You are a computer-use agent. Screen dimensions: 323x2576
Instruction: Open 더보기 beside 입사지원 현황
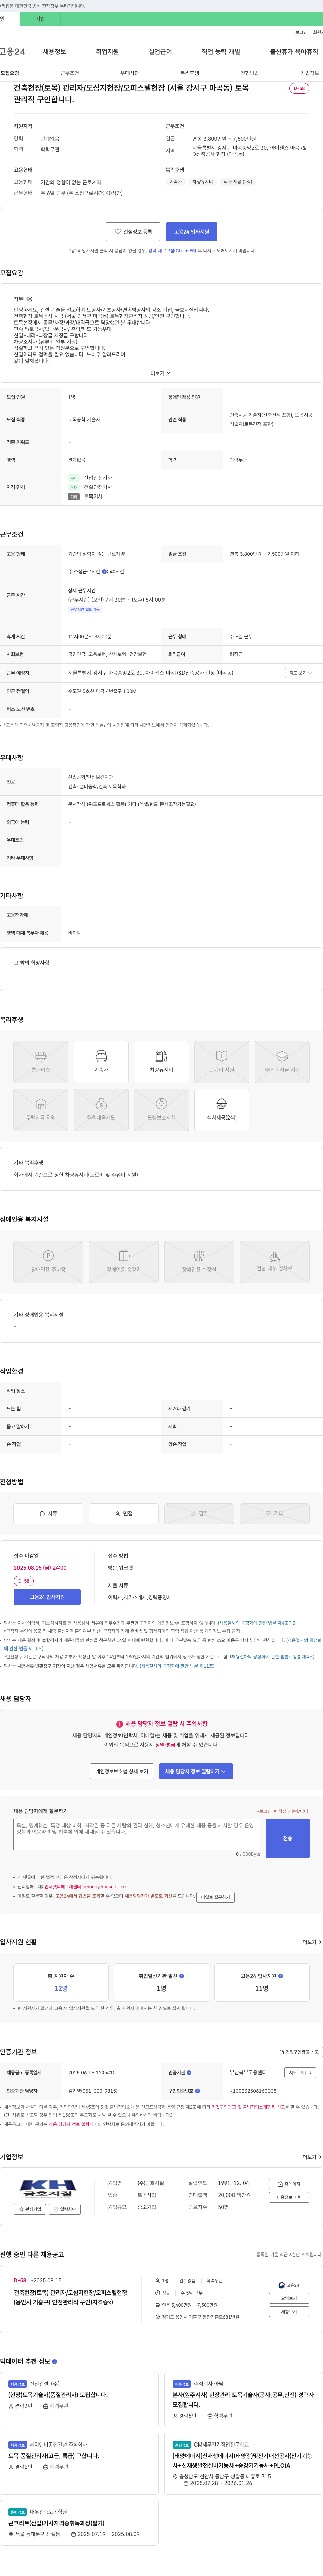pyautogui.click(x=312, y=1942)
